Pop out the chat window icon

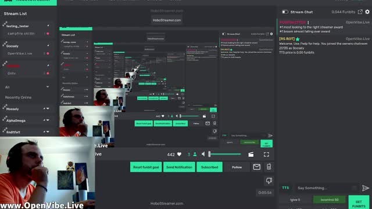360,12
